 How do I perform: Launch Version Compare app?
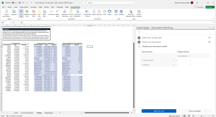(139, 14)
